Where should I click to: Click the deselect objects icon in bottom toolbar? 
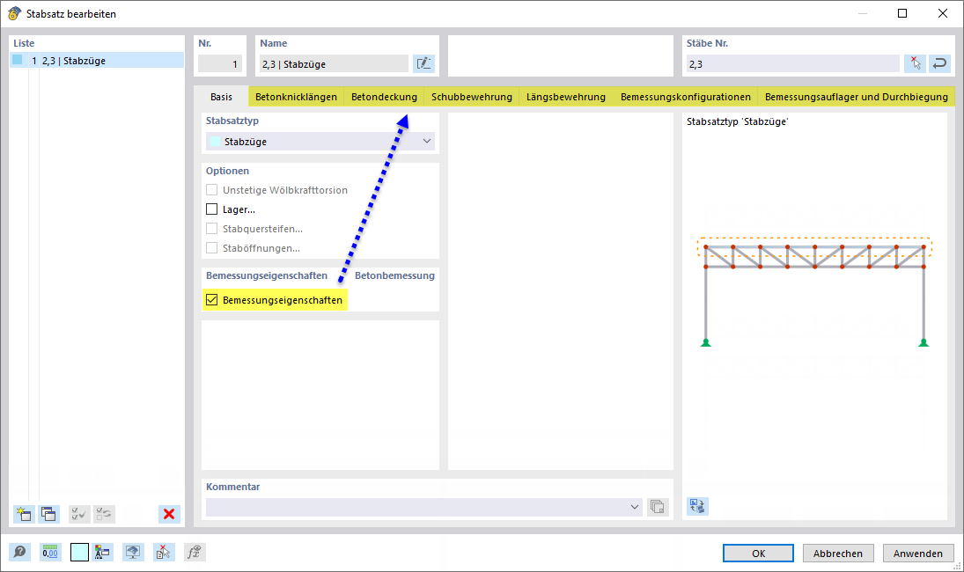pyautogui.click(x=163, y=552)
